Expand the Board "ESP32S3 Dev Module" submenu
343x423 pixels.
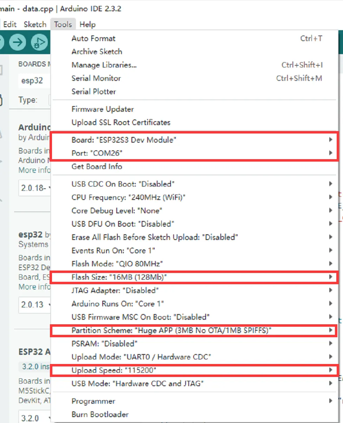coord(195,140)
